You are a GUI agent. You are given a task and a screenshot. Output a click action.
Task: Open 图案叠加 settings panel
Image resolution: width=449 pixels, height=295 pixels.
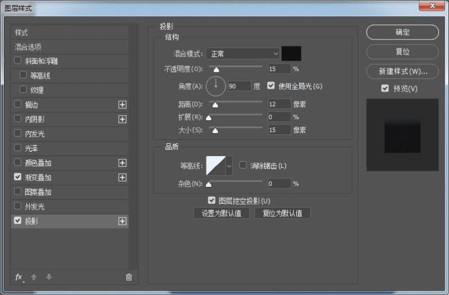[38, 192]
